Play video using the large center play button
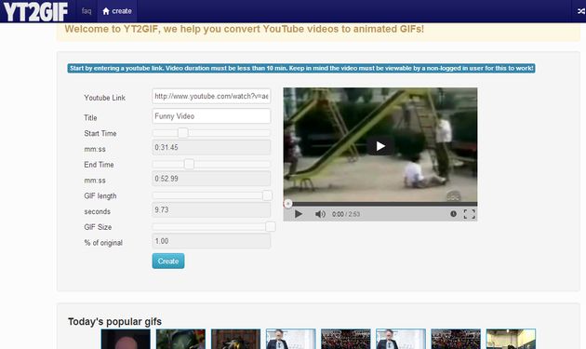This screenshot has height=349, width=586. [380, 146]
